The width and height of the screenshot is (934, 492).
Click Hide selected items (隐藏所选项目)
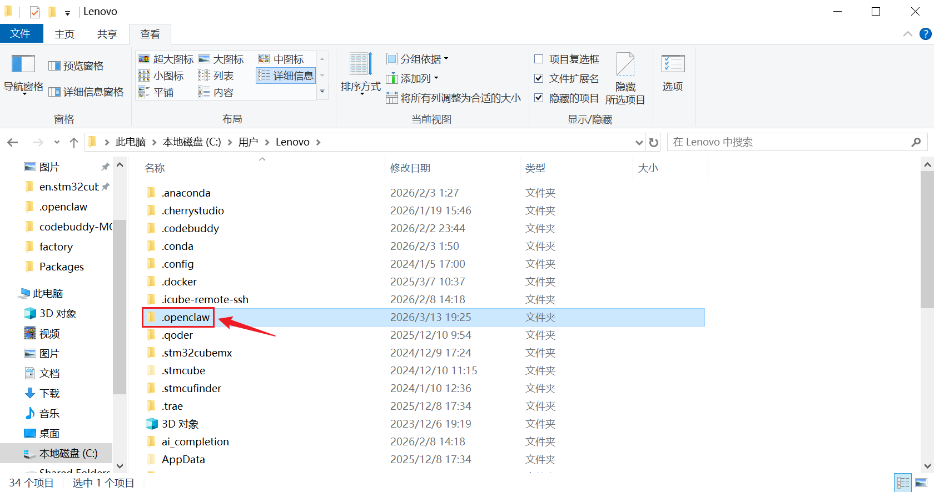625,79
